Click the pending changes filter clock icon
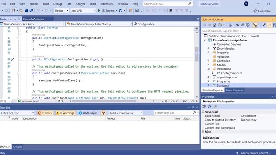 [x=230, y=25]
